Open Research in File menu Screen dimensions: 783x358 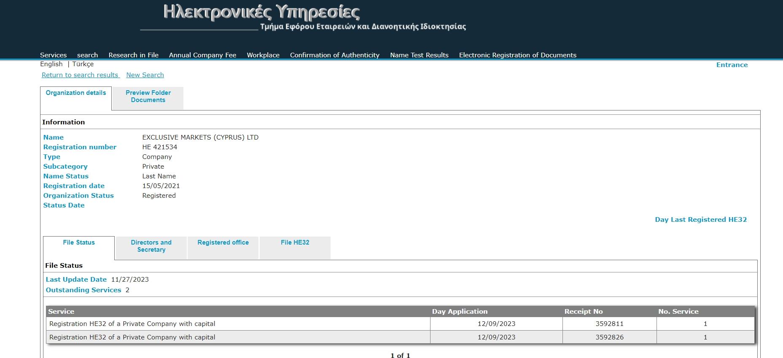[x=133, y=55]
